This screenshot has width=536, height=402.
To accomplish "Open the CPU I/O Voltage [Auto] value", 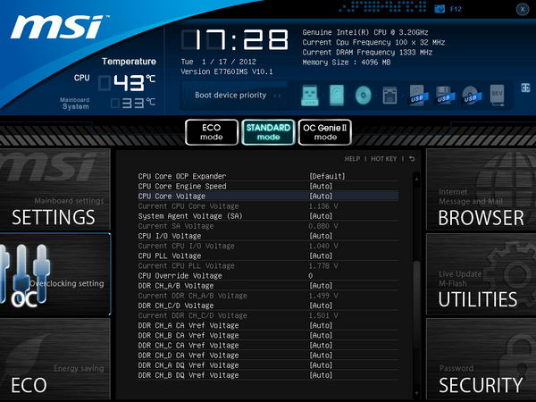I will tap(321, 236).
